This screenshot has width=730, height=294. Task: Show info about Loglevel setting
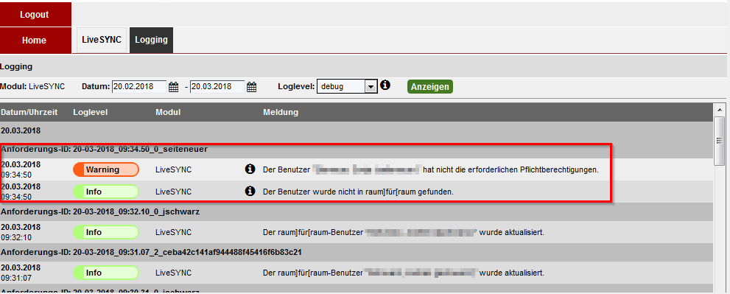tap(385, 85)
